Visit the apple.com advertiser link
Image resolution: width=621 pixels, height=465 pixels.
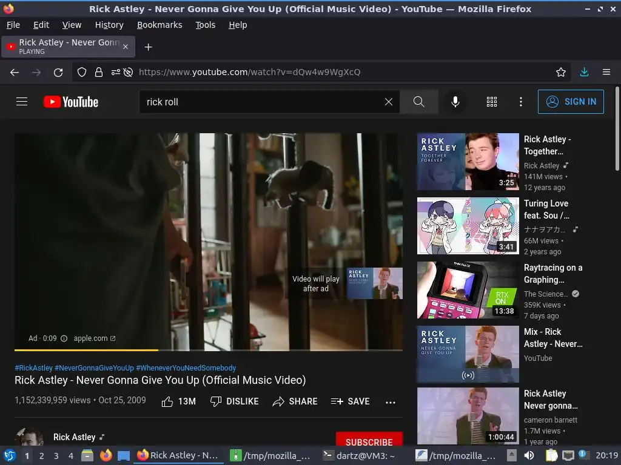pos(95,338)
